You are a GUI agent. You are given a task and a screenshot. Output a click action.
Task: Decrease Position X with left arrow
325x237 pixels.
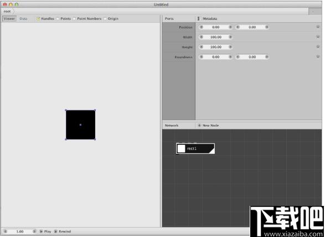pyautogui.click(x=202, y=27)
